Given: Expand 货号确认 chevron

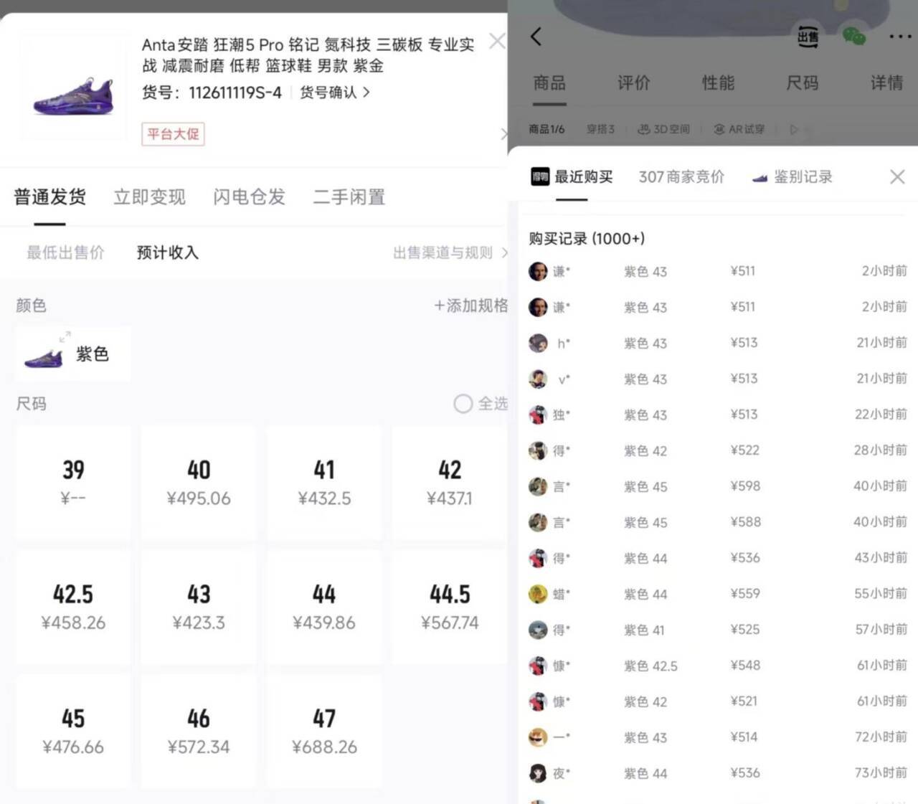Looking at the screenshot, I should (366, 93).
